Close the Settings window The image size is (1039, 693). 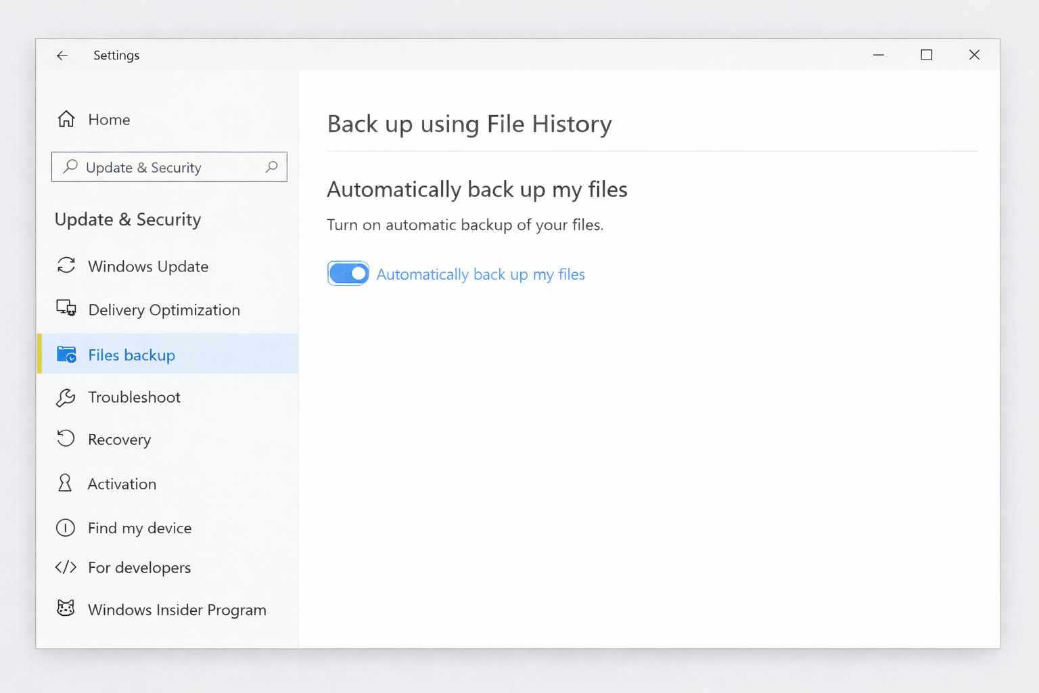[x=974, y=55]
